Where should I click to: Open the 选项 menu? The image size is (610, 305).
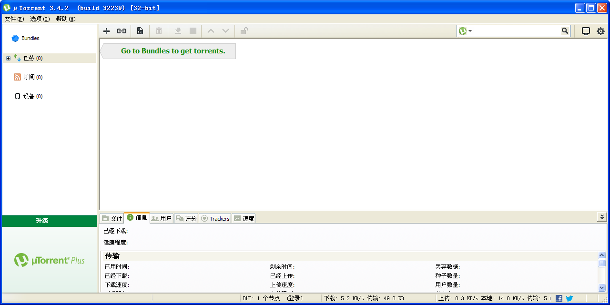tap(40, 19)
